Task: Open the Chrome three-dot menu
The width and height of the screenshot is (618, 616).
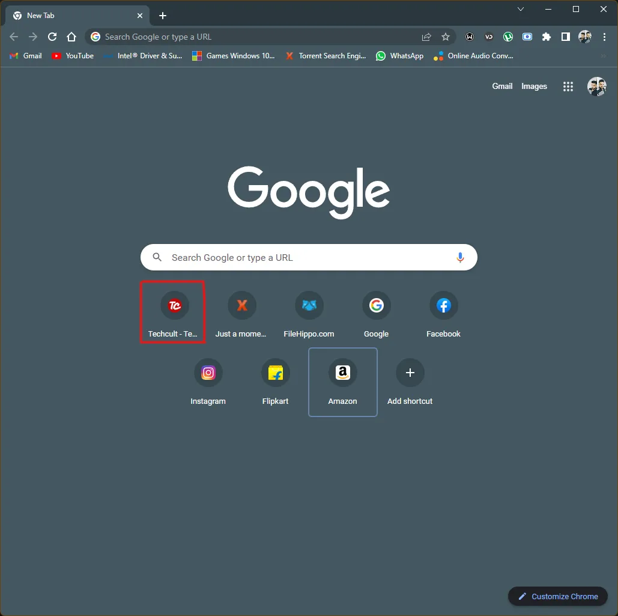Action: click(604, 37)
